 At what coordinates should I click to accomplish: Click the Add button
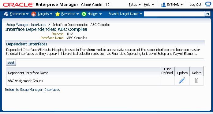[x=11, y=62]
